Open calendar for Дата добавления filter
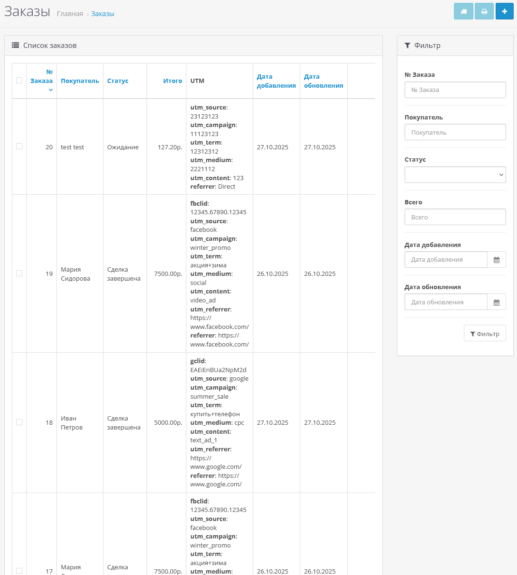The width and height of the screenshot is (517, 575). tap(497, 260)
